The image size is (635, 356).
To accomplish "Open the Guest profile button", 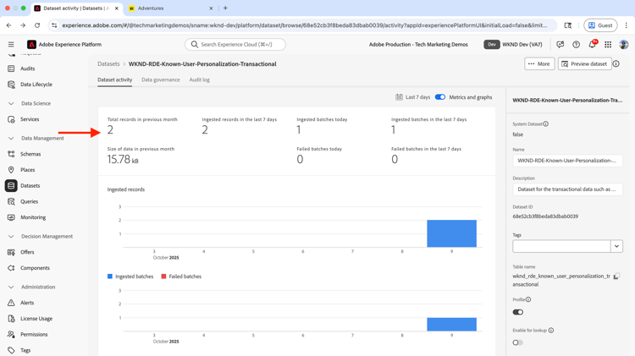I will click(600, 25).
